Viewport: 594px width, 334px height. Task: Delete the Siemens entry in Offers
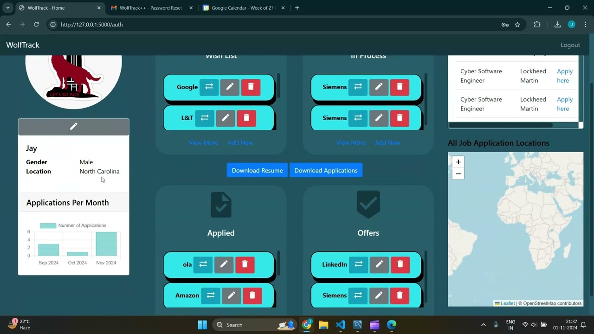click(x=400, y=295)
